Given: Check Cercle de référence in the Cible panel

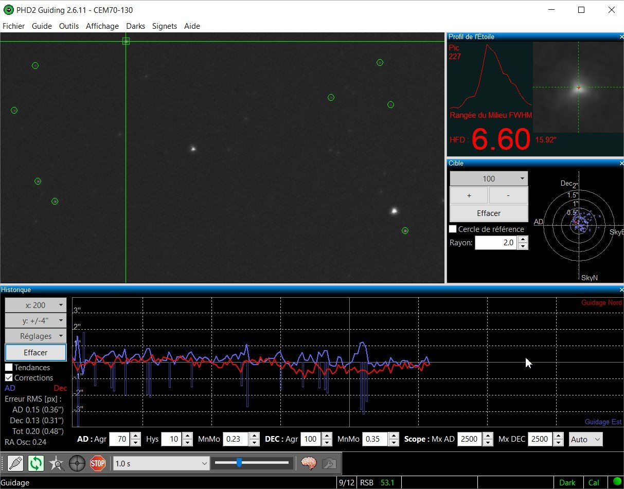Looking at the screenshot, I should [x=453, y=229].
